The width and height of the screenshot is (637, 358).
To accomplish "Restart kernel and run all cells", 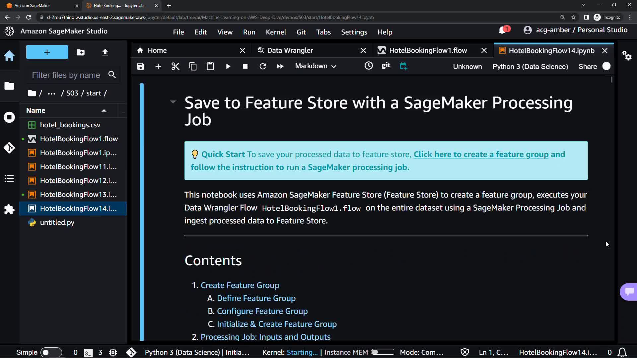I will coord(280,66).
